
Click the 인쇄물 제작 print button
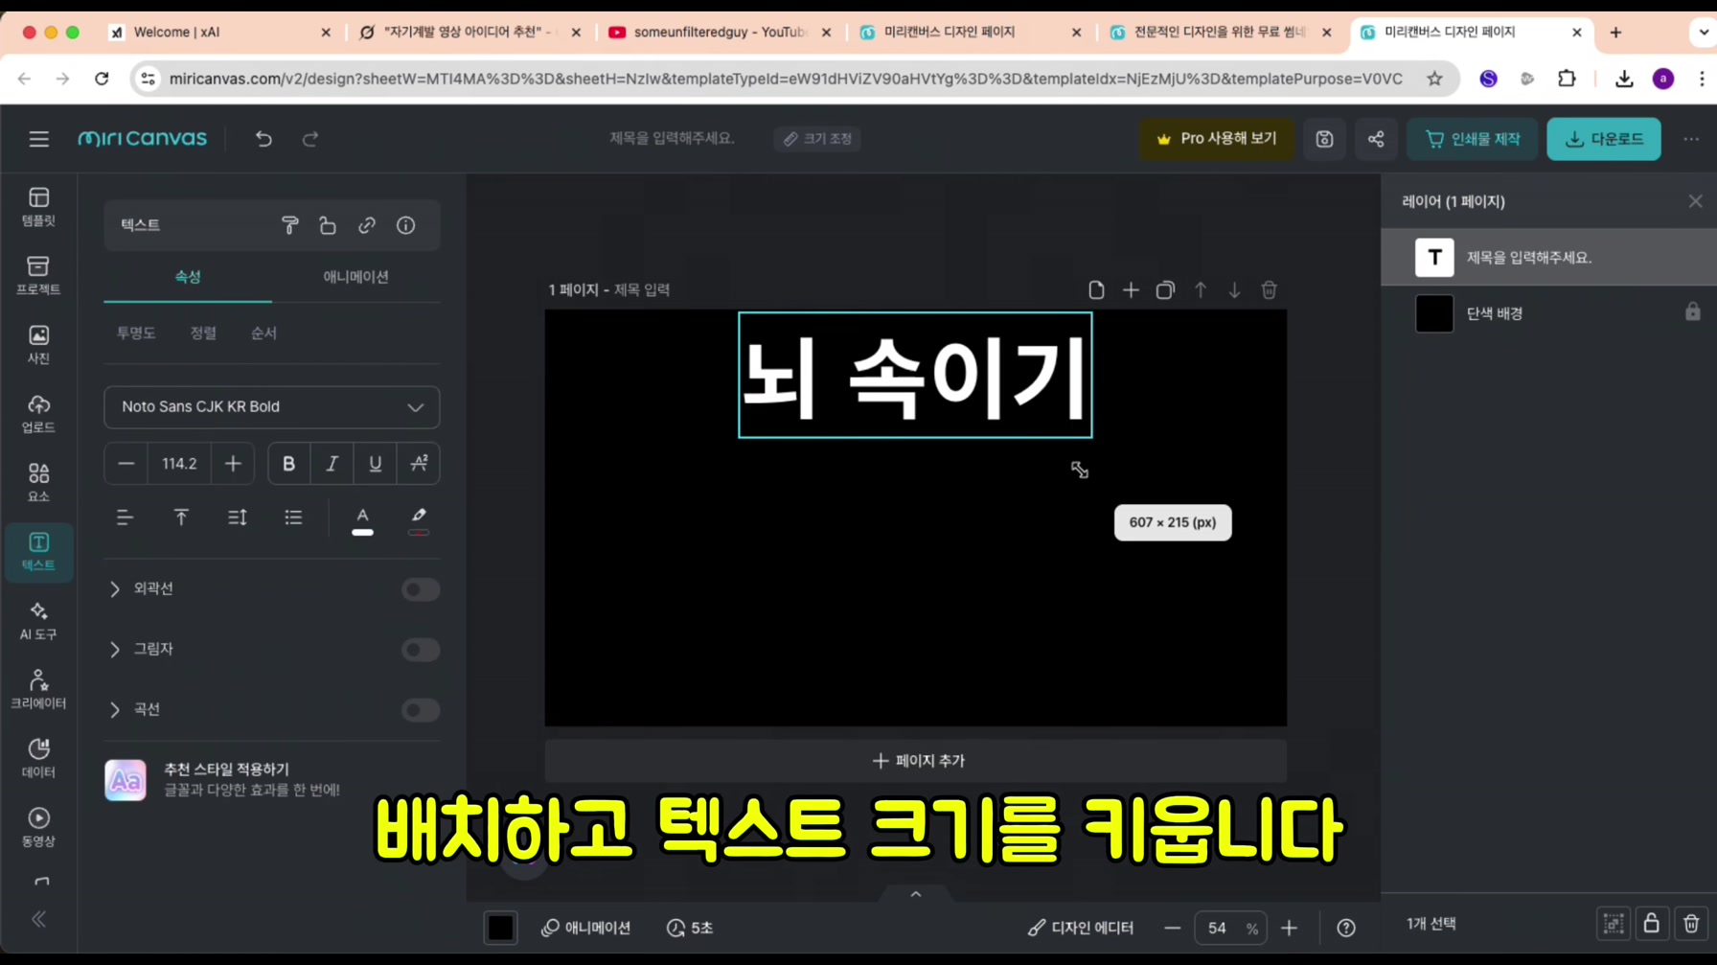[1473, 139]
